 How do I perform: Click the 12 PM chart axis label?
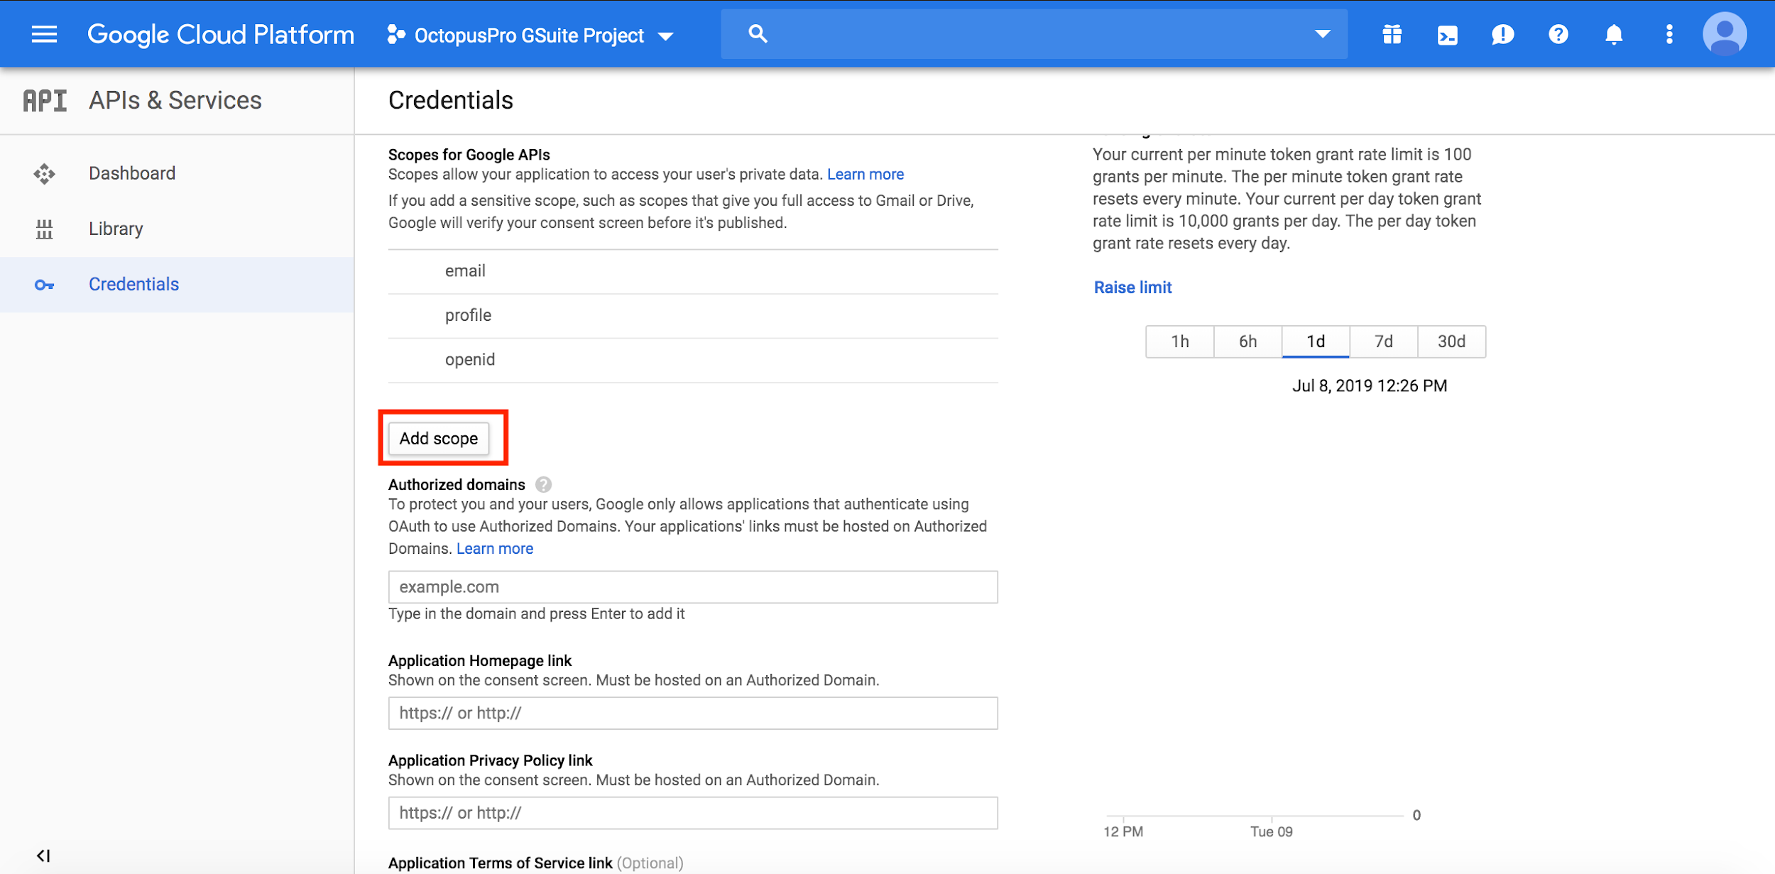coord(1123,831)
